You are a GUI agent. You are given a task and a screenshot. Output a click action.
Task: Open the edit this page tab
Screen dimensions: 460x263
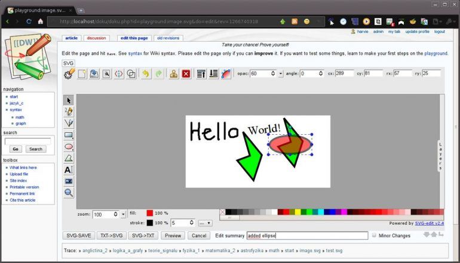pyautogui.click(x=134, y=38)
